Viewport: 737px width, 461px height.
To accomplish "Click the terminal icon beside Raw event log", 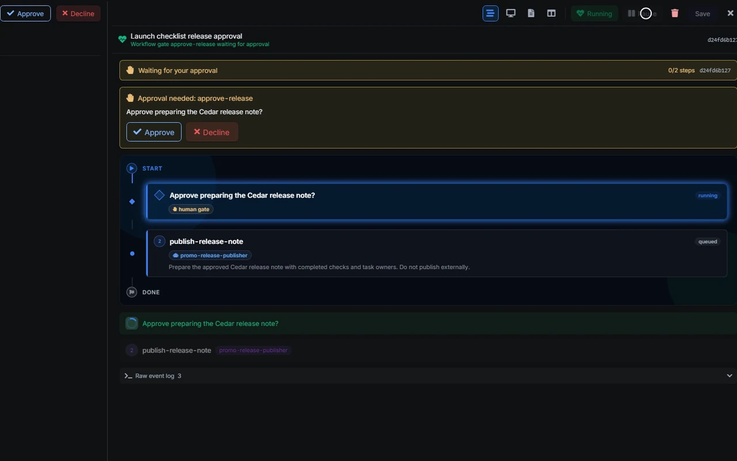I will (x=128, y=376).
